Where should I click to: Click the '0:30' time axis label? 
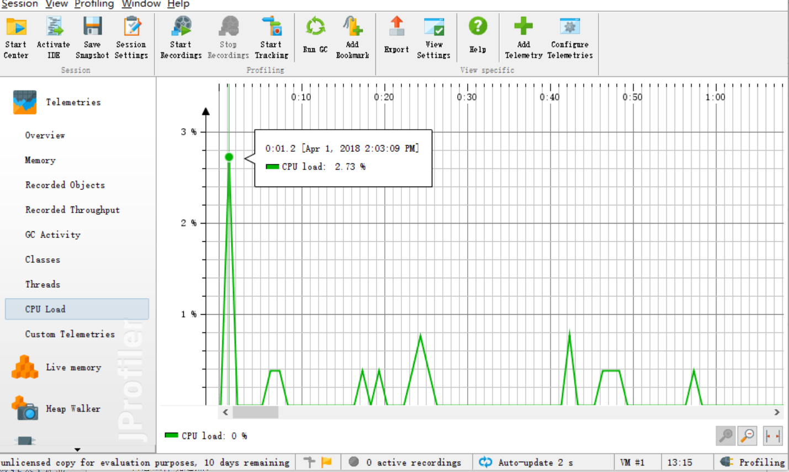pos(467,97)
